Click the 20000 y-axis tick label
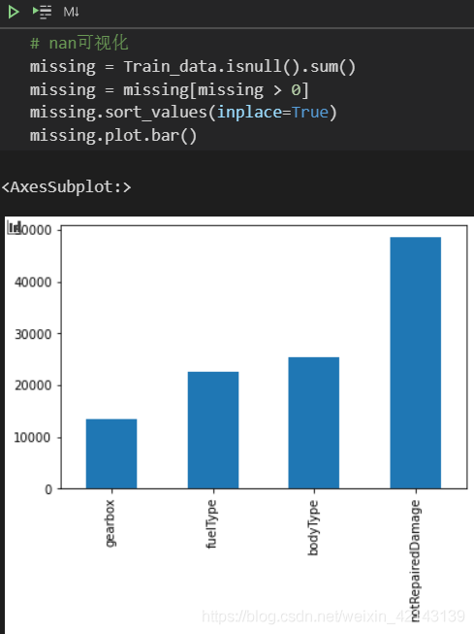This screenshot has height=634, width=474. click(x=33, y=385)
